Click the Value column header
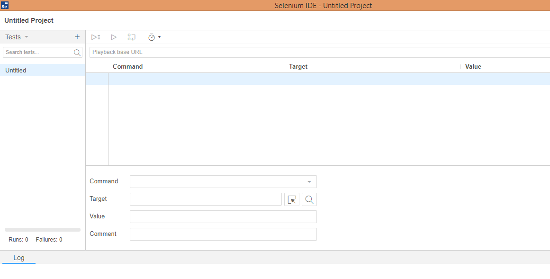The width and height of the screenshot is (550, 279). 473,67
